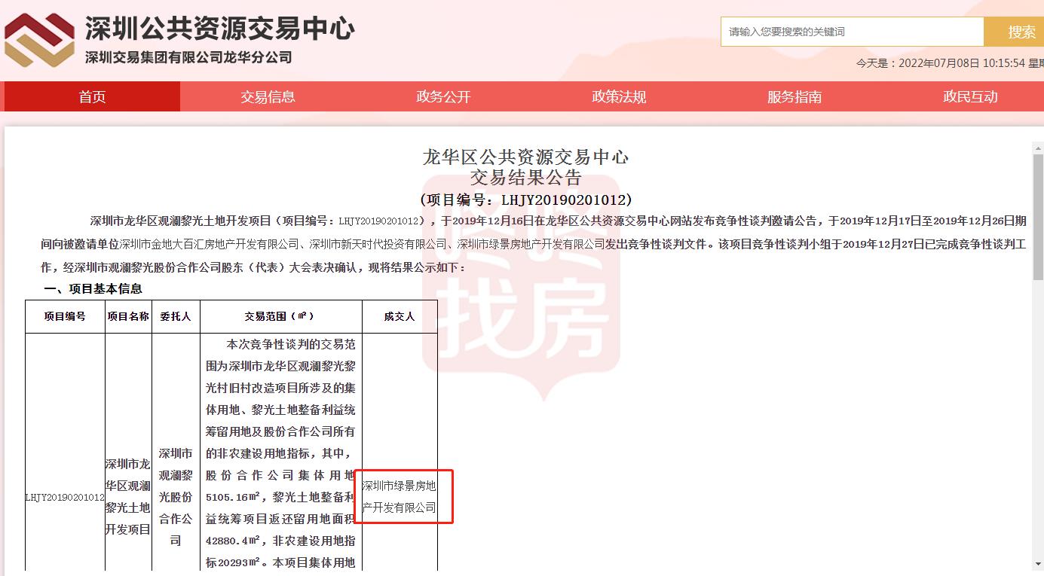Open the 交易信息 menu
The image size is (1044, 576).
pos(268,96)
